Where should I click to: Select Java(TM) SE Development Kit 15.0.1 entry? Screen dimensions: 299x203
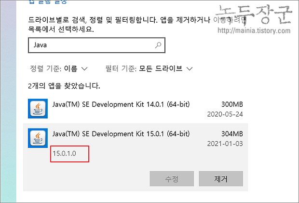pos(136,157)
